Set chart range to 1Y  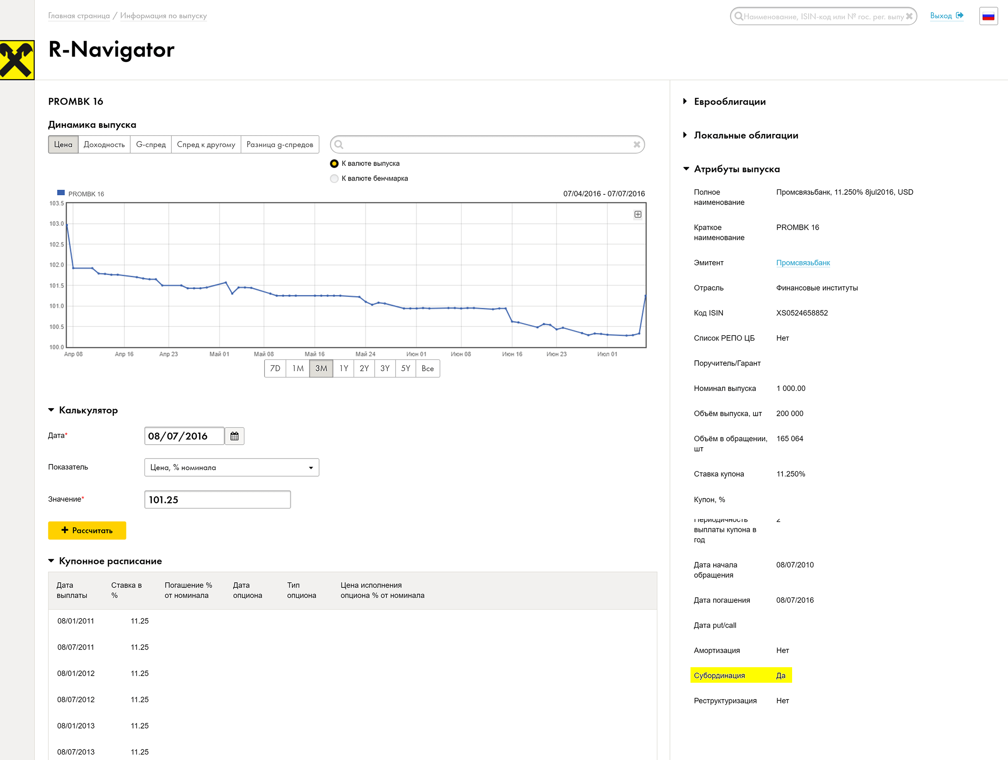[344, 368]
